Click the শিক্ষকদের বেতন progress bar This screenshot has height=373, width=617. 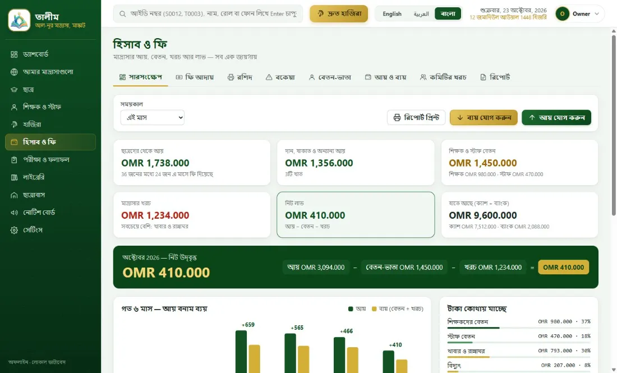519,328
